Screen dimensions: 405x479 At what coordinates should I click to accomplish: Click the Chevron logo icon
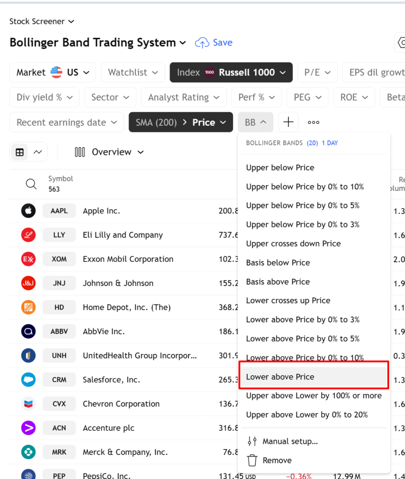tap(28, 404)
